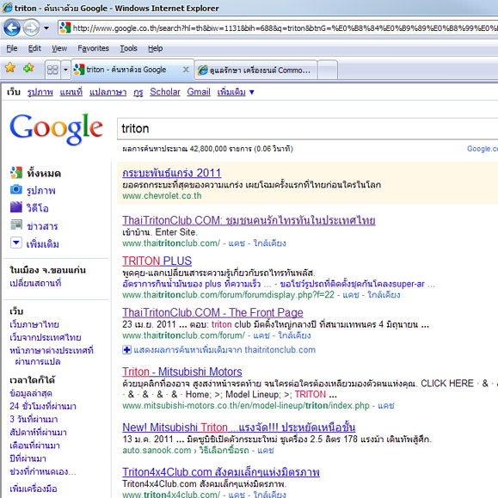Select the newspaper icon for news results
Viewport: 498px width, 498px height.
point(15,224)
